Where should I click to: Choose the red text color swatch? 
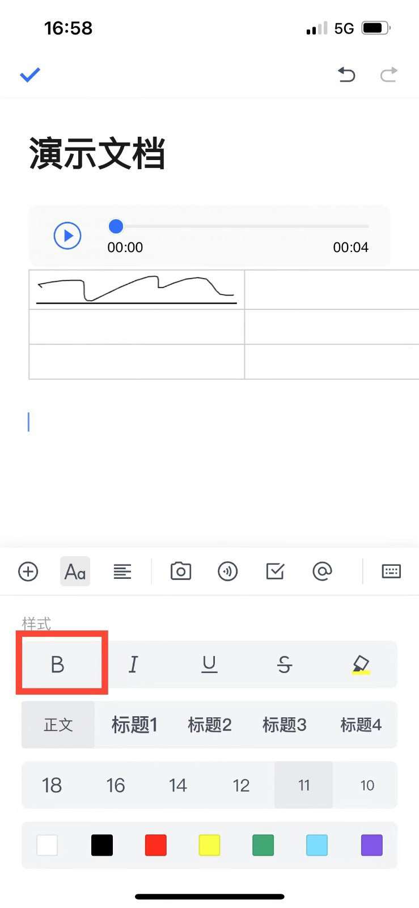tap(156, 845)
